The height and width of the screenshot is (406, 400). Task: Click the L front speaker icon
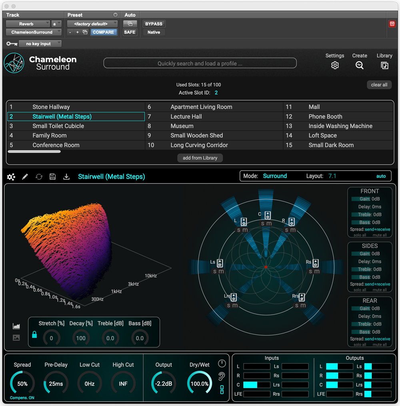(244, 222)
